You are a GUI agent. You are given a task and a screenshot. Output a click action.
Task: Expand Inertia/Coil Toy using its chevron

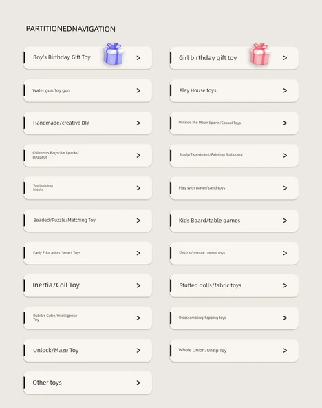tap(138, 286)
